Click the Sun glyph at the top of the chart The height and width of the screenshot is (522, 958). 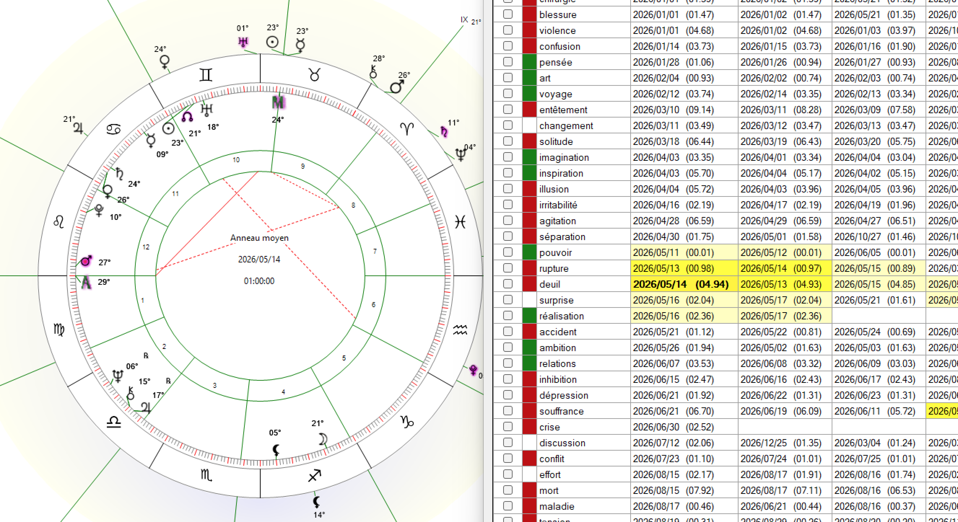click(x=272, y=41)
